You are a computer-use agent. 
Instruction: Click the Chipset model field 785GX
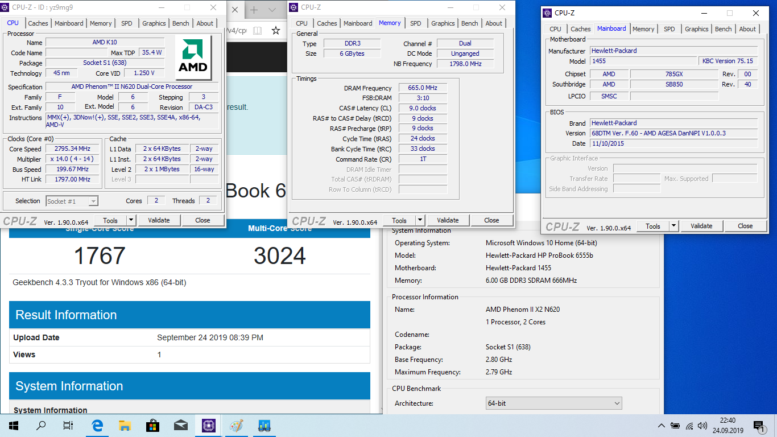coord(674,74)
